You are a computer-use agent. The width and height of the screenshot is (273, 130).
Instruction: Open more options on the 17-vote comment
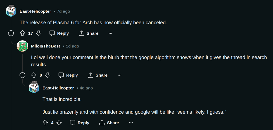tap(110, 33)
